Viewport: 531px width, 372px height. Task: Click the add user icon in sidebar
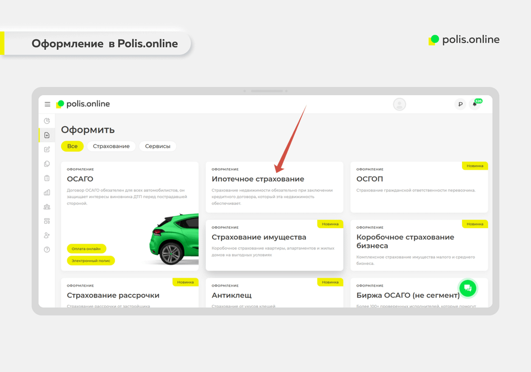47,235
